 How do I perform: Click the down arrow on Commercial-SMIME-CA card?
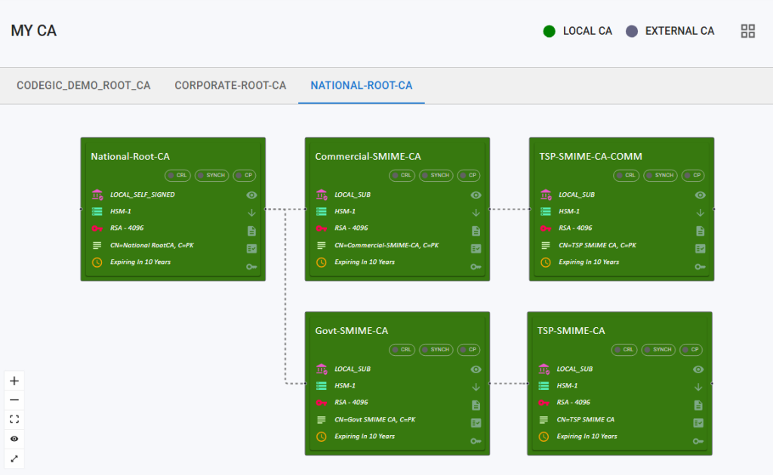tap(476, 213)
